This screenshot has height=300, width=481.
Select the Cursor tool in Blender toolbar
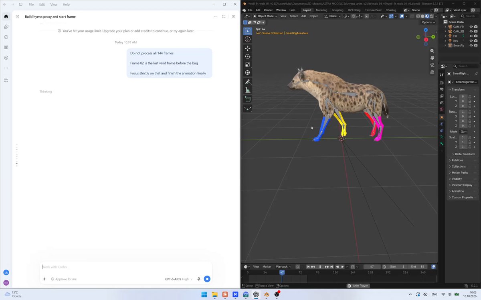tap(248, 39)
